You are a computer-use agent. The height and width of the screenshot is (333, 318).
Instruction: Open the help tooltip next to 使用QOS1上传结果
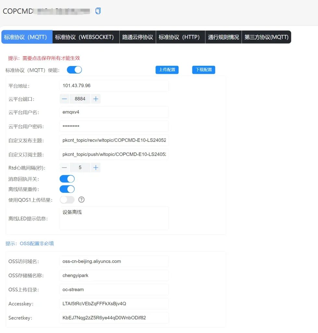pyautogui.click(x=81, y=199)
